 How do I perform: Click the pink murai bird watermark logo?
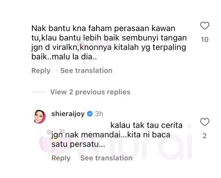pos(54,141)
